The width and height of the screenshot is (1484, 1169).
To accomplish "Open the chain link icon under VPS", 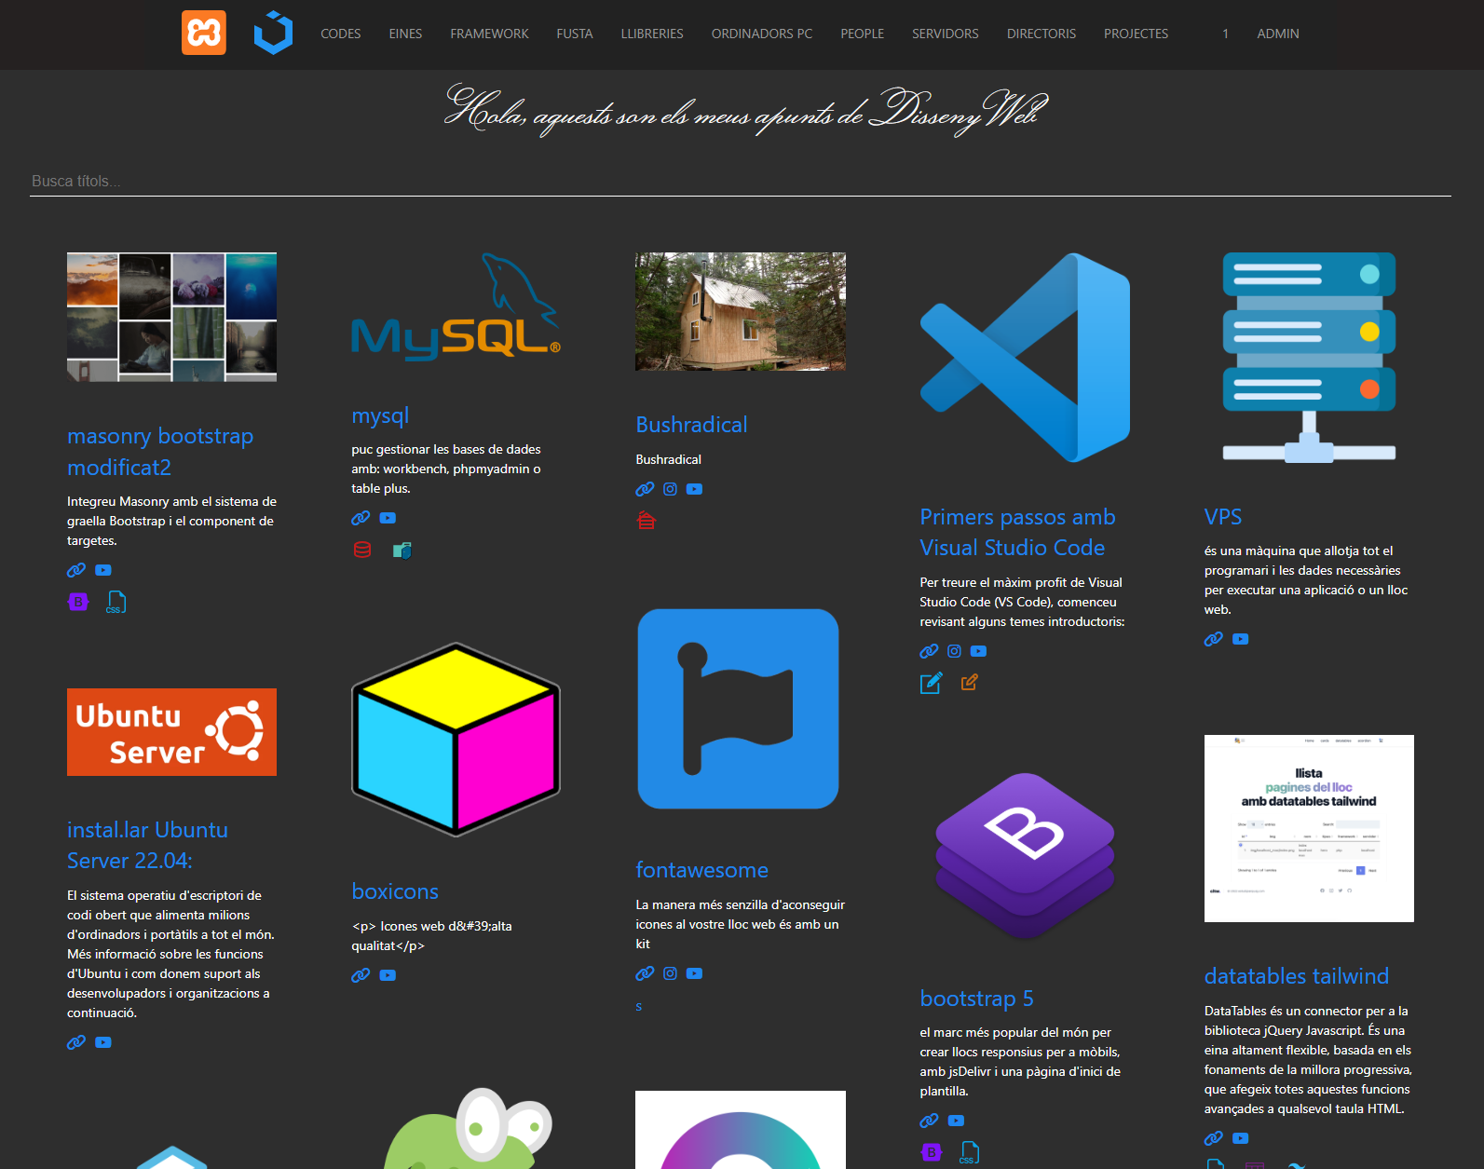I will click(1213, 639).
